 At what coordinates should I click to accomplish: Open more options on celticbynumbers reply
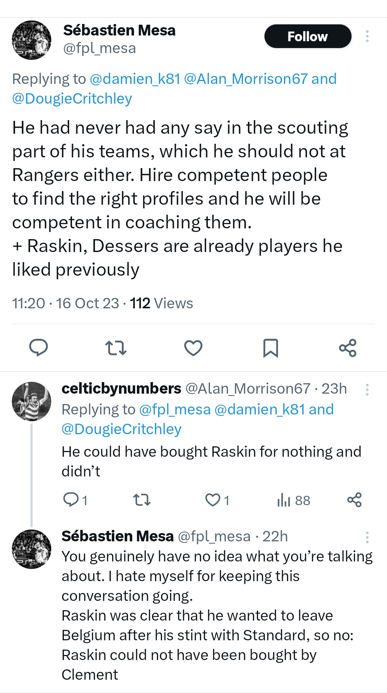[x=367, y=389]
